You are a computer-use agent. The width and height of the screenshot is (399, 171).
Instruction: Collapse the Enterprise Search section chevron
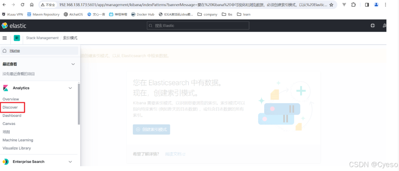click(71, 162)
